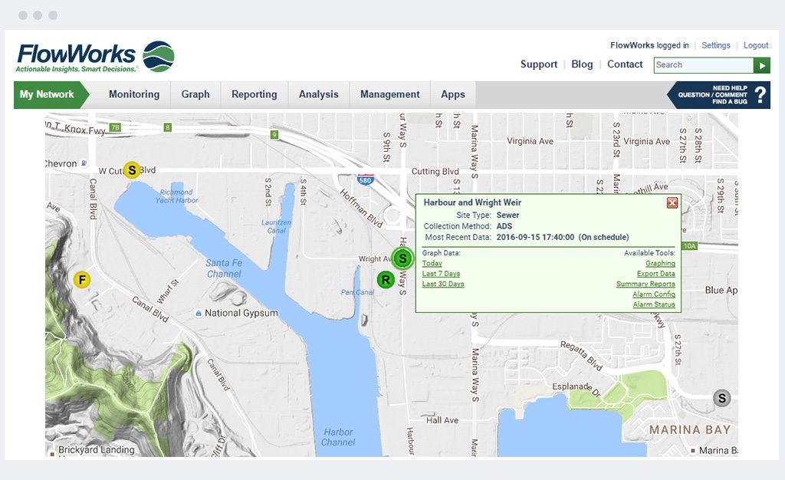Click Today graph data link

pos(432,263)
